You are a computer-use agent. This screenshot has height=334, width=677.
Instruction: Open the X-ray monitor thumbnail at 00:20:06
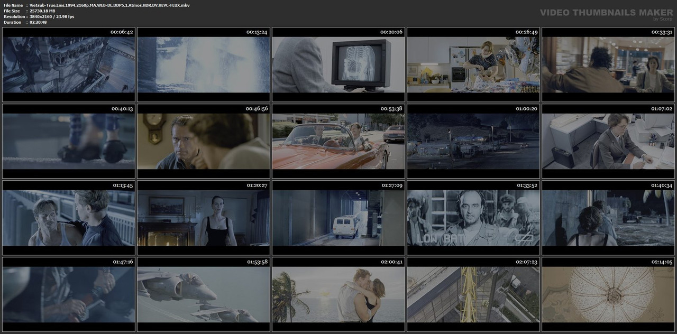(x=338, y=65)
